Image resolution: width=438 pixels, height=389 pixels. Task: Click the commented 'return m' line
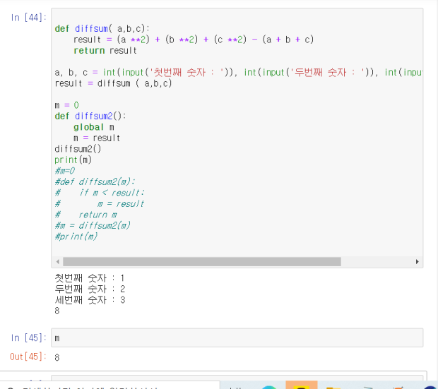97,215
